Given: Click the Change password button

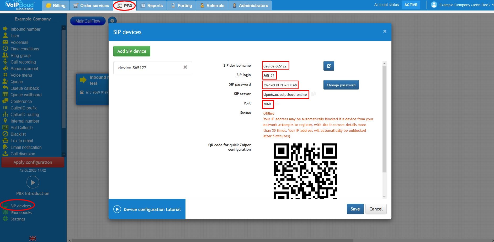Looking at the screenshot, I should (x=341, y=85).
